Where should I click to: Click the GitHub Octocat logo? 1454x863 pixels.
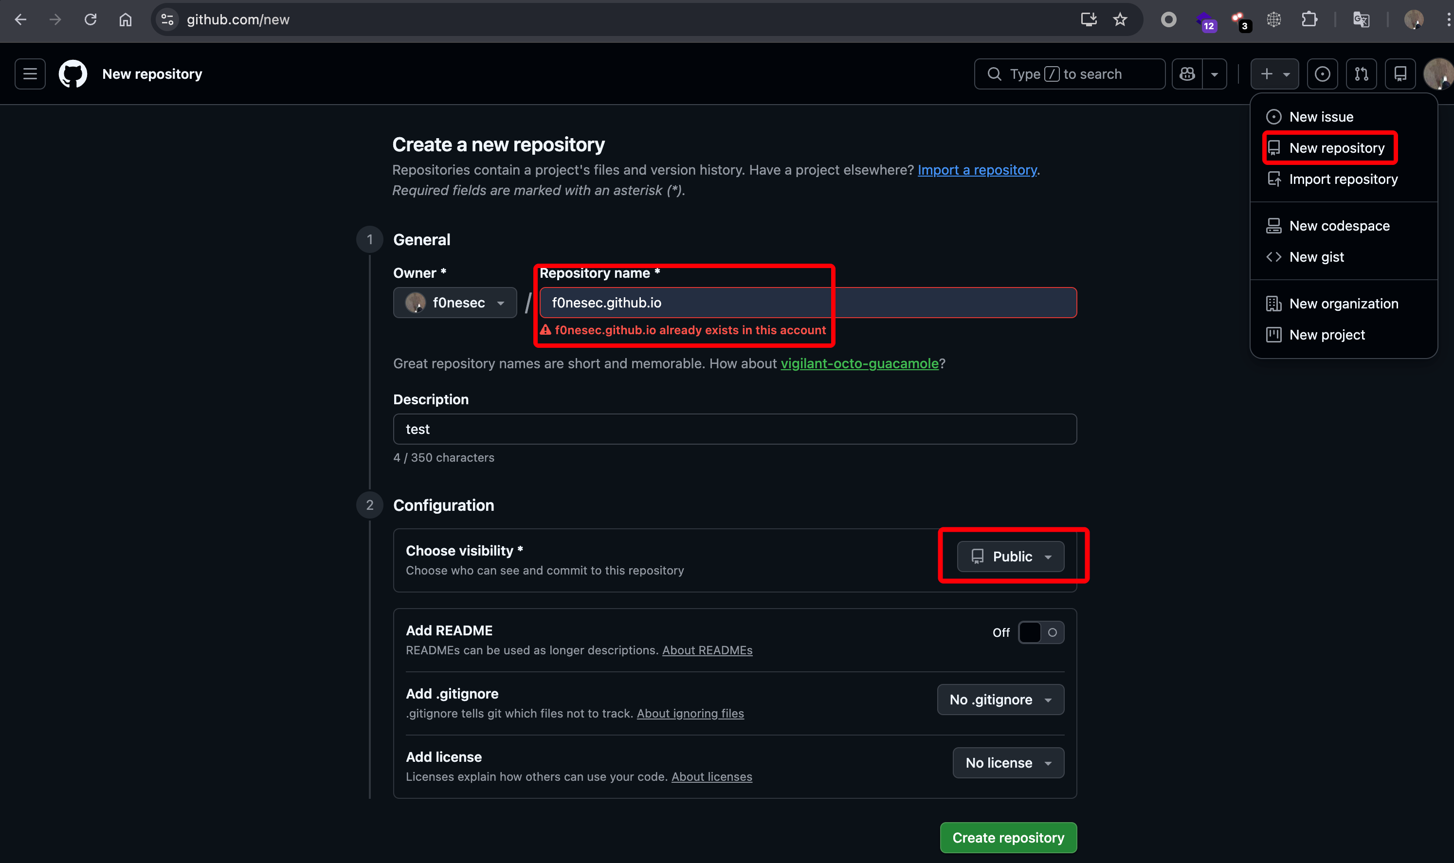point(73,74)
